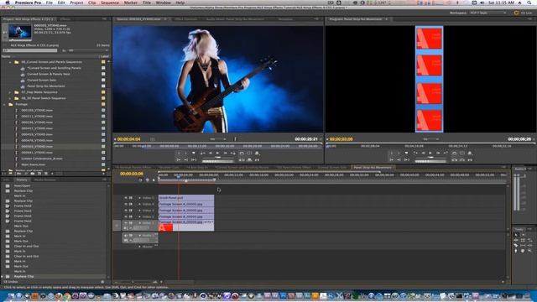
Task: Set In point in Source monitor
Action: [179, 153]
